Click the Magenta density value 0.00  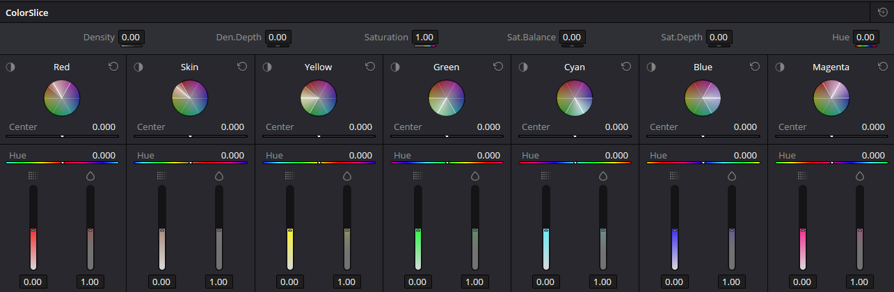(x=801, y=282)
